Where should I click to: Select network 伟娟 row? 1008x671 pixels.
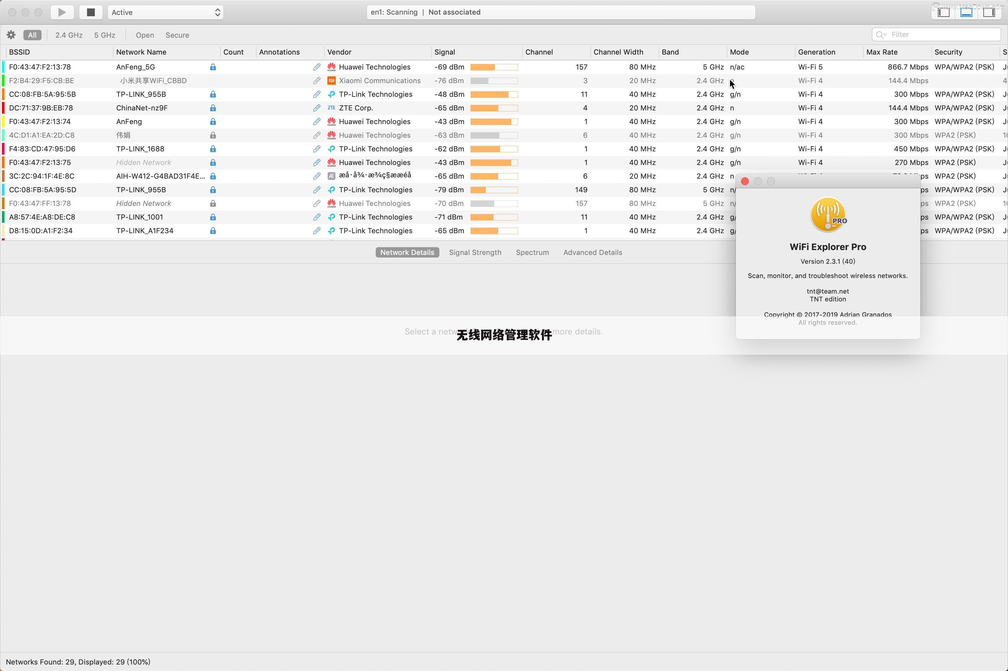[504, 135]
